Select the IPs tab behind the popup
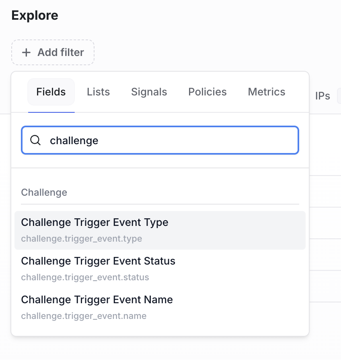Image resolution: width=341 pixels, height=360 pixels. [x=323, y=96]
